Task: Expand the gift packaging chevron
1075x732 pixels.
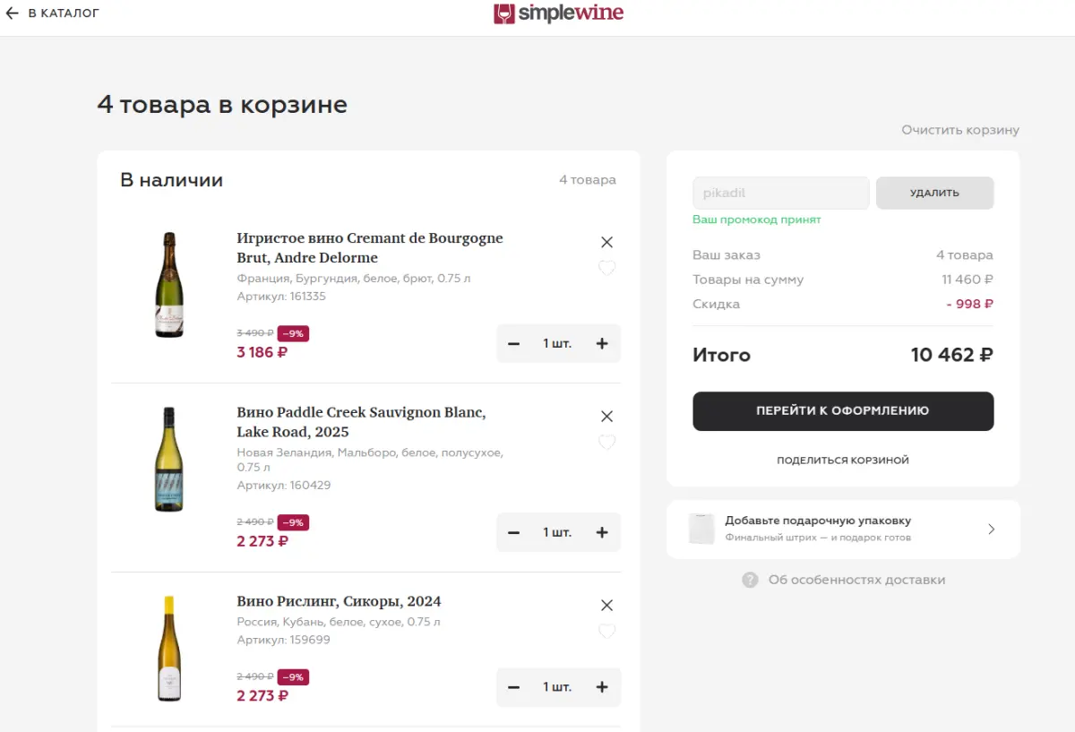Action: pyautogui.click(x=991, y=529)
